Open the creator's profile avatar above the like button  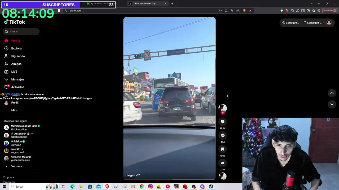point(222,108)
